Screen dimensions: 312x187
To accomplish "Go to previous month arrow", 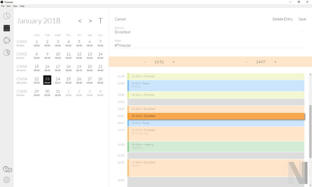I will [80, 21].
